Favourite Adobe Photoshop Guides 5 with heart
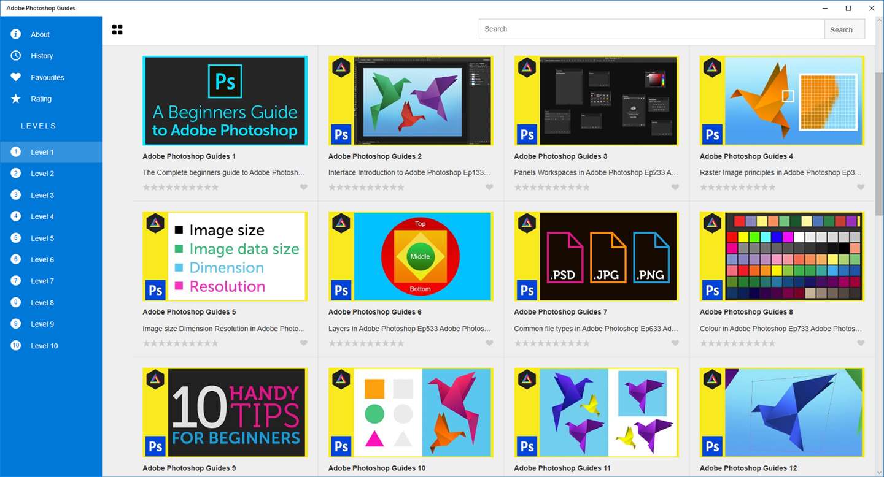The height and width of the screenshot is (477, 884). tap(304, 343)
